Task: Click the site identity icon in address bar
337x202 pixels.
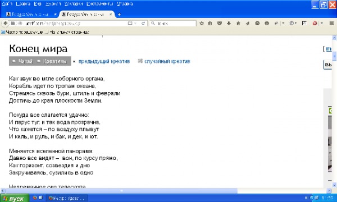Action: click(x=20, y=23)
